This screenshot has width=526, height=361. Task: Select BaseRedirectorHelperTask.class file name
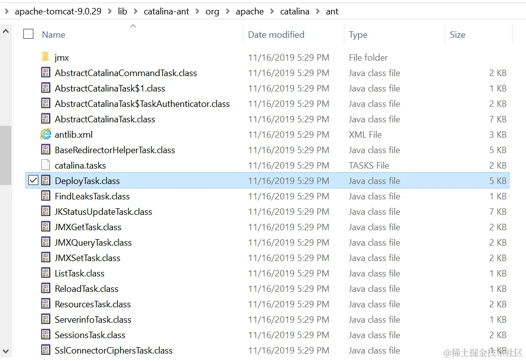click(x=115, y=150)
